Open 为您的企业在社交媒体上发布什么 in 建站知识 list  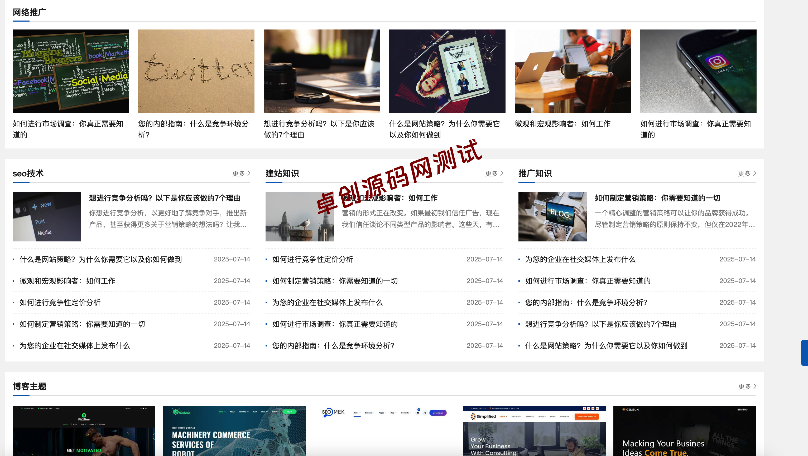coord(328,303)
